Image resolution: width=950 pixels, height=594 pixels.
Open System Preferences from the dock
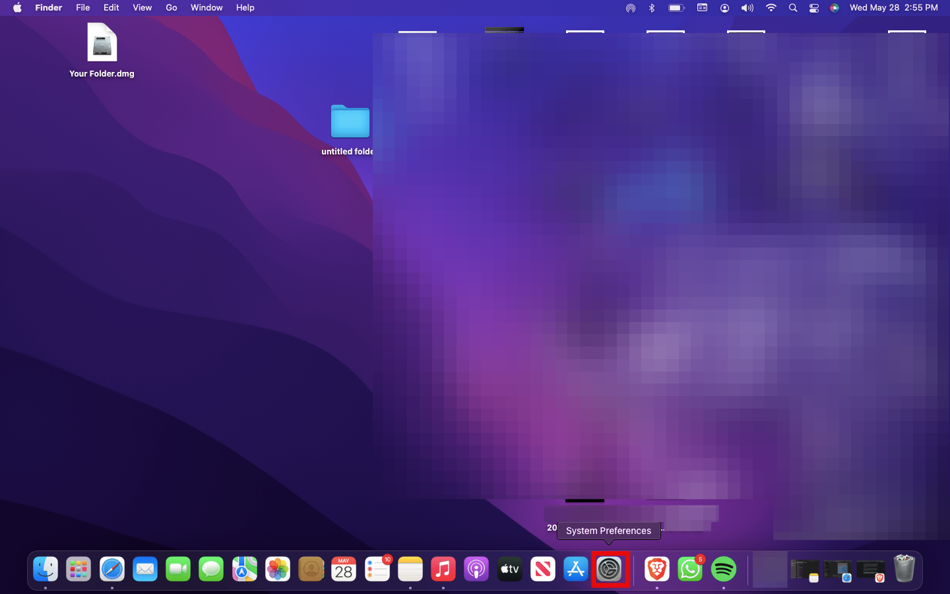click(609, 569)
